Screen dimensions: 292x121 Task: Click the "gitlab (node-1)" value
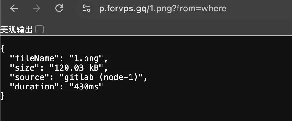pos(101,78)
